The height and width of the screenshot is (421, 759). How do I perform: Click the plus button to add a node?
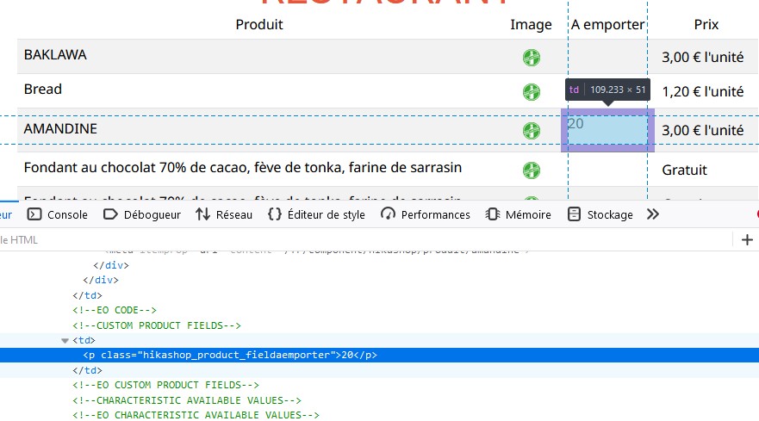pyautogui.click(x=747, y=240)
